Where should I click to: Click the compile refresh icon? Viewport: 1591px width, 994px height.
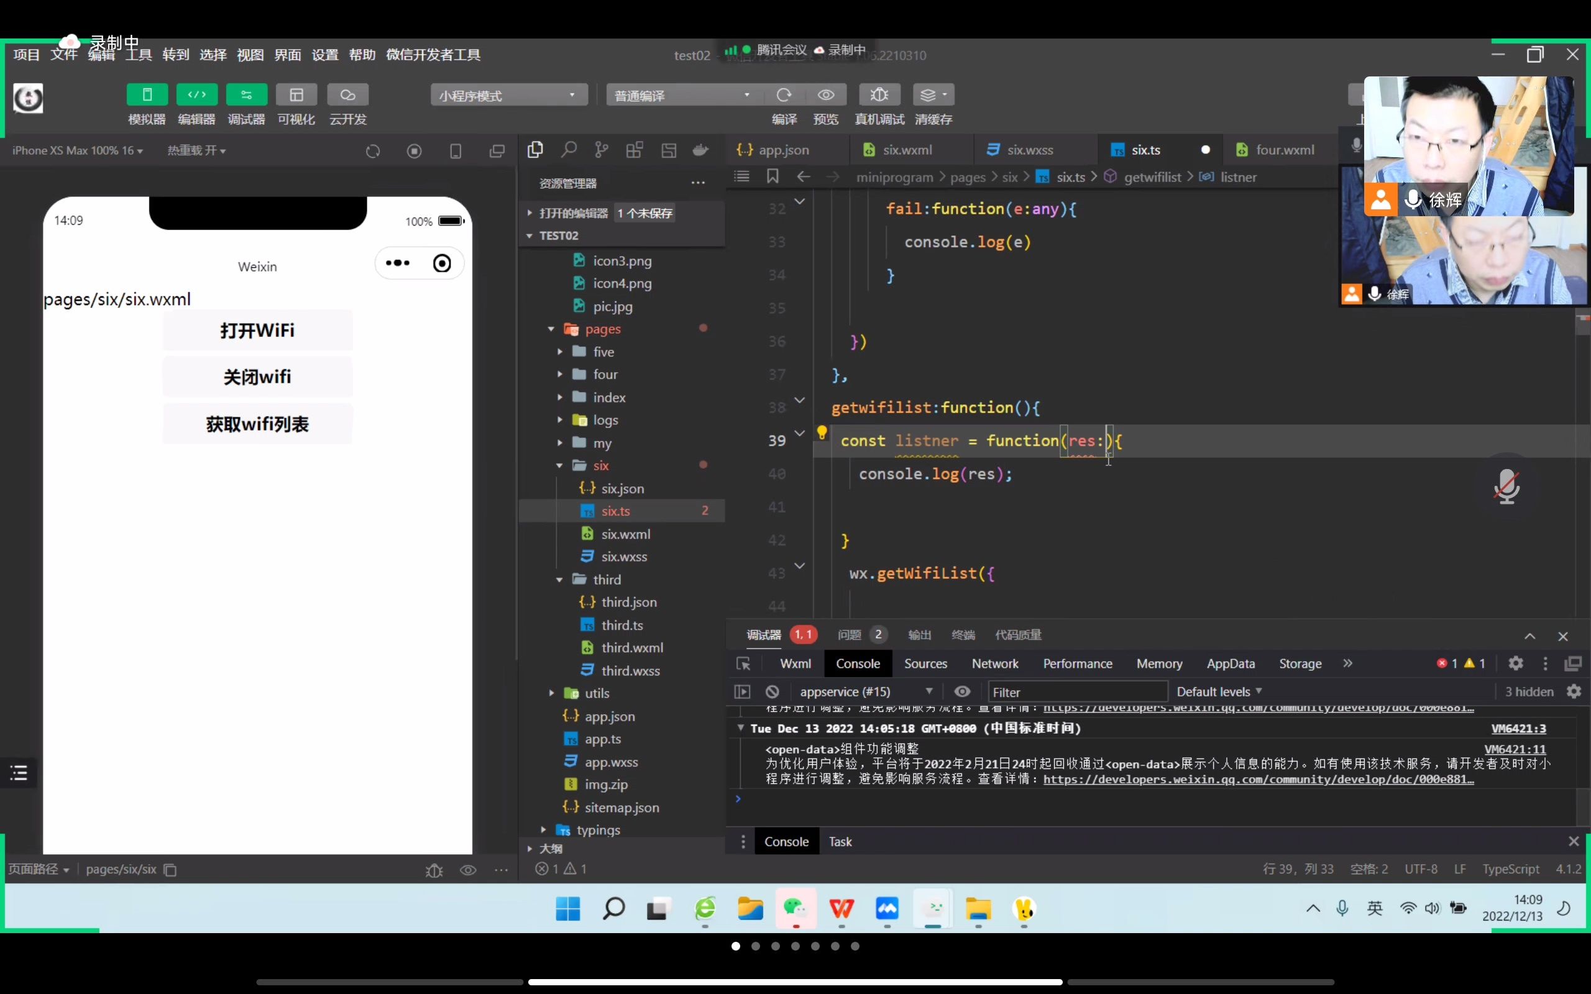point(784,95)
